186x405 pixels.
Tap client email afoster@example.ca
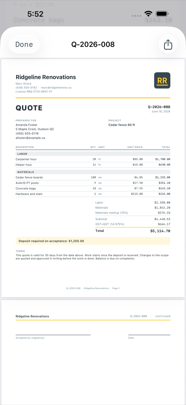(x=30, y=138)
